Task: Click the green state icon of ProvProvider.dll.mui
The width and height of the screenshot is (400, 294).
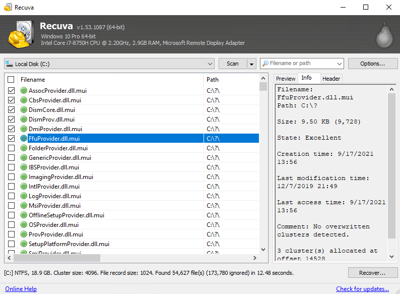Action: tap(24, 234)
